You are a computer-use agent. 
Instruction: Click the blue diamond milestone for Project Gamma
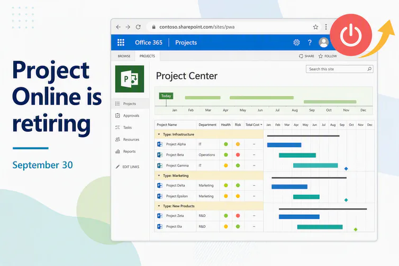[346, 169]
